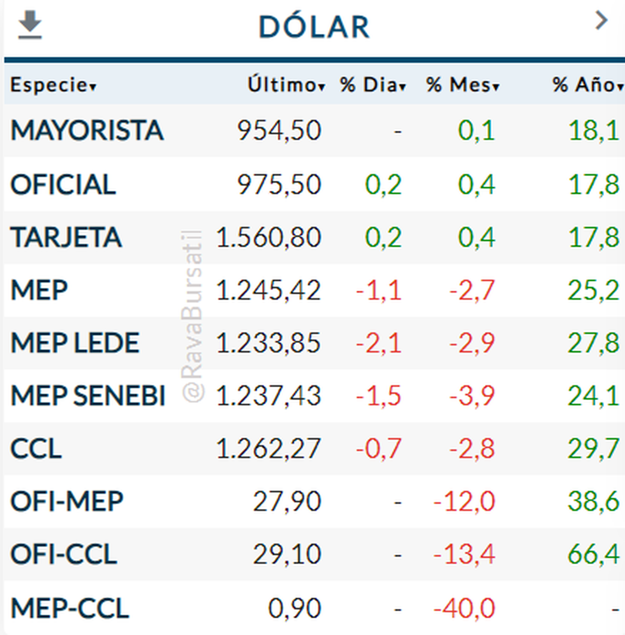Screen dimensions: 625x635
Task: Open the TARJETA dollar entry
Action: pos(66,238)
